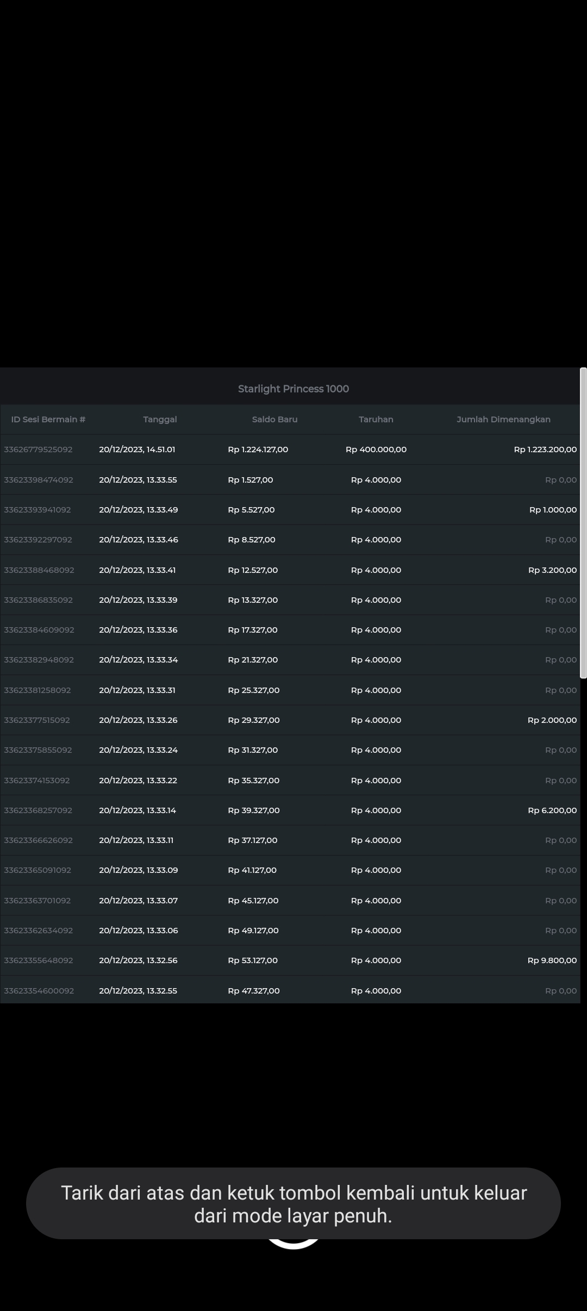Tap the white circular icon behind the toast

pos(293,1245)
